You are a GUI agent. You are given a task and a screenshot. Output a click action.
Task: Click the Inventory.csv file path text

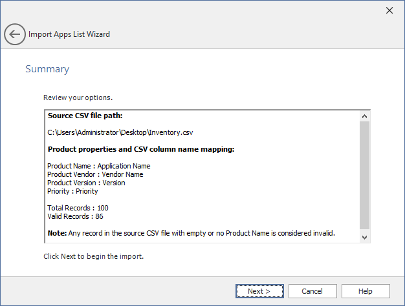coord(120,133)
